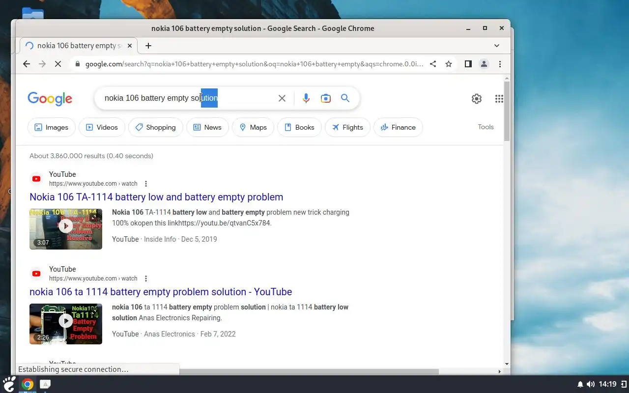629x393 pixels.
Task: Open the Nokia 106 TA-1114 battery low result
Action: tap(156, 197)
